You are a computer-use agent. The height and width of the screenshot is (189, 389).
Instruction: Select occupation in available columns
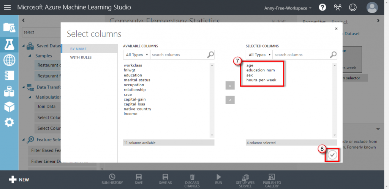(134, 85)
